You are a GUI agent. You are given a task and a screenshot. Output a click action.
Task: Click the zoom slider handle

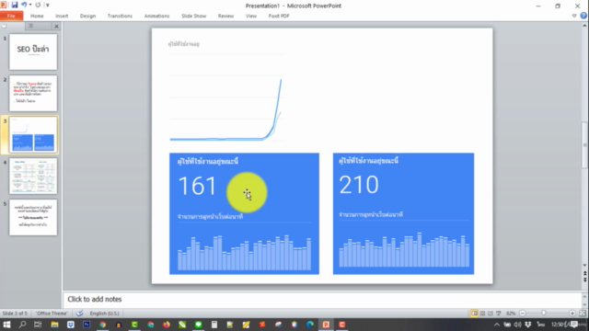pos(544,313)
